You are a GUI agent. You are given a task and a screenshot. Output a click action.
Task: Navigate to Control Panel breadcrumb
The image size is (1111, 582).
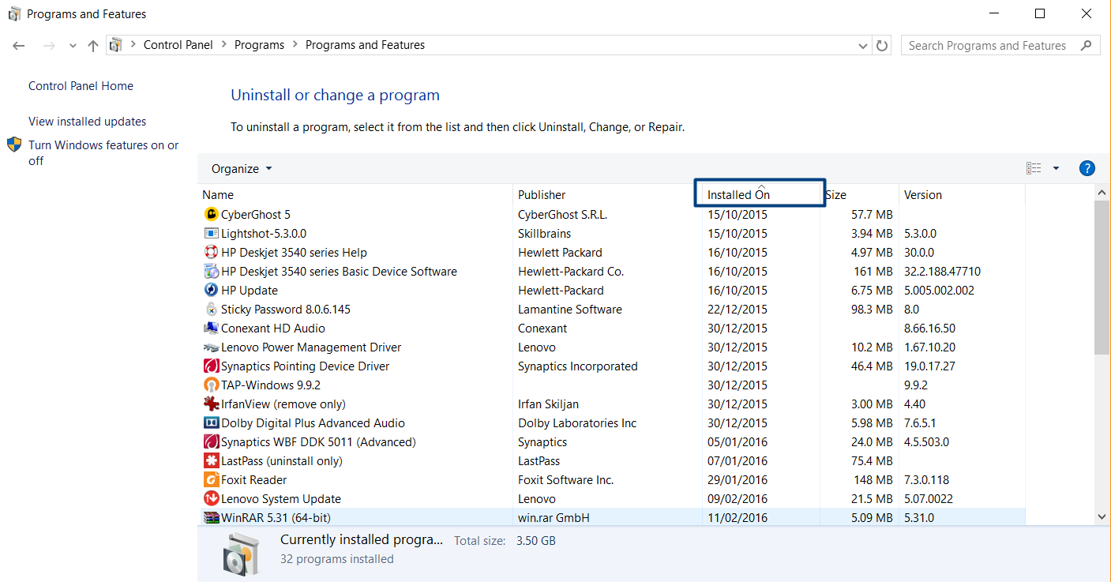point(178,45)
